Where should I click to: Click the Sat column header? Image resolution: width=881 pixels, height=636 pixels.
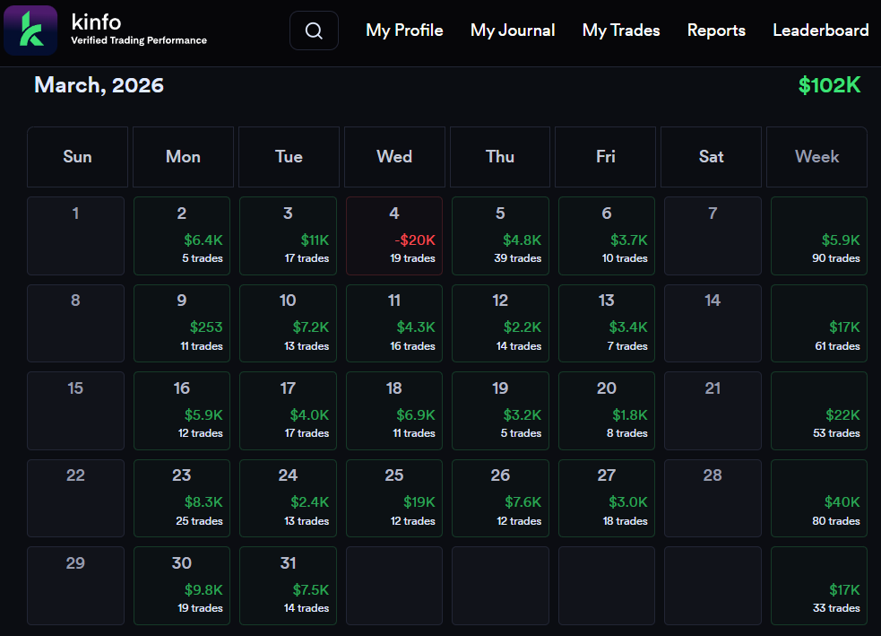712,157
